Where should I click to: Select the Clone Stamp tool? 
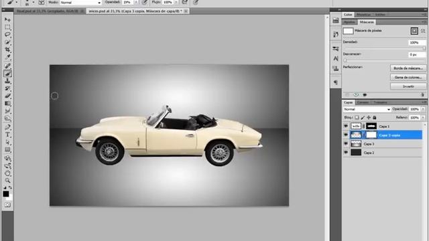[7, 81]
